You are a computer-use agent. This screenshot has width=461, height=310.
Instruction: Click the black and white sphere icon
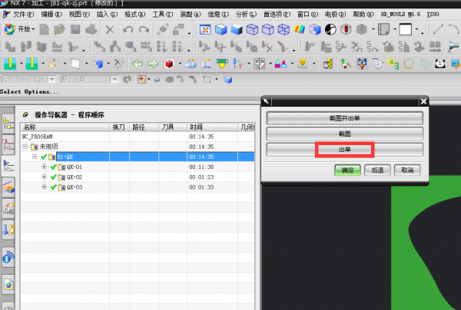(x=330, y=29)
